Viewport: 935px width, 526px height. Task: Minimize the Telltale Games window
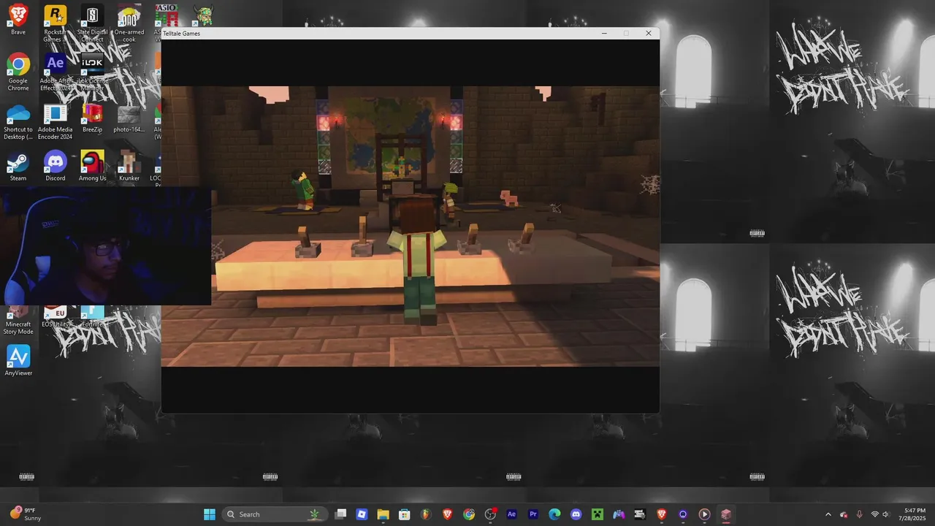[604, 33]
